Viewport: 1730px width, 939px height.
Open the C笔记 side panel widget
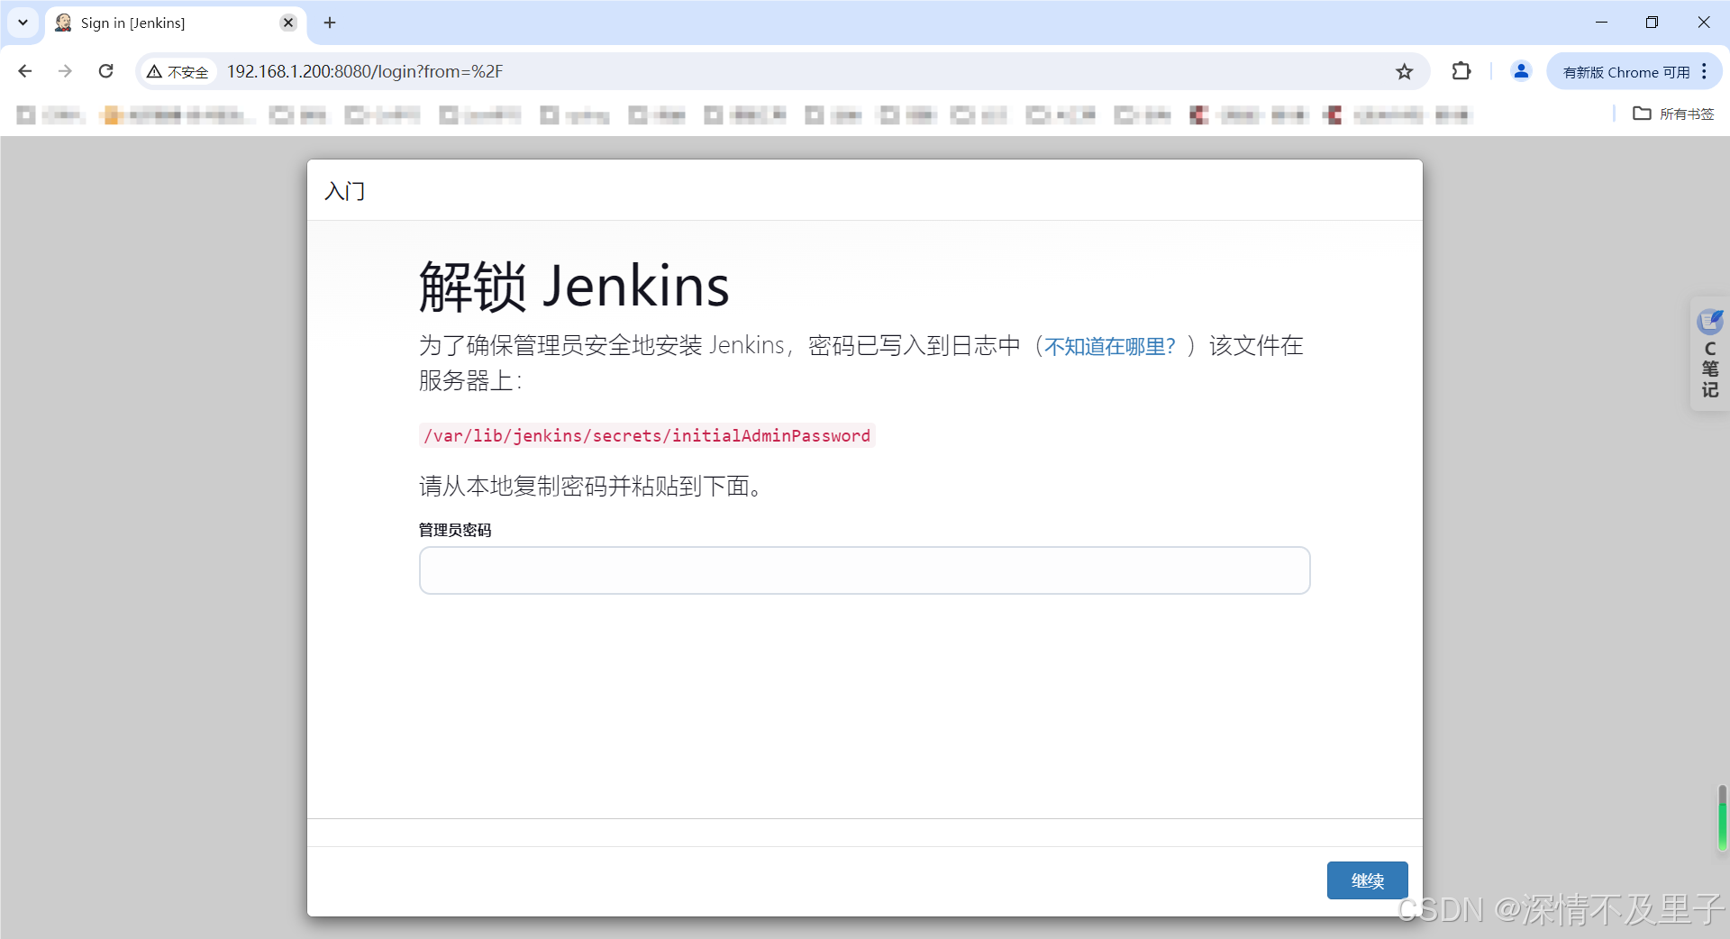coord(1709,354)
